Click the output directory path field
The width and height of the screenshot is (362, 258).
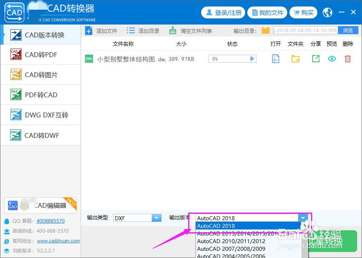click(x=305, y=31)
